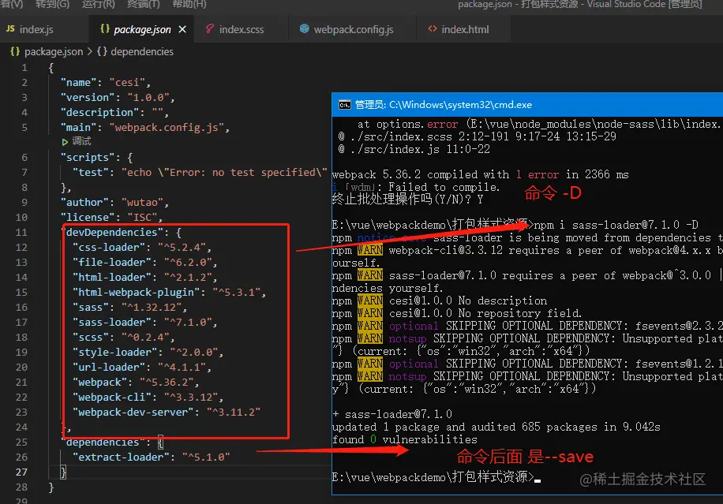This screenshot has width=723, height=504.
Task: Open the 转到(G) menu
Action: [x=53, y=4]
